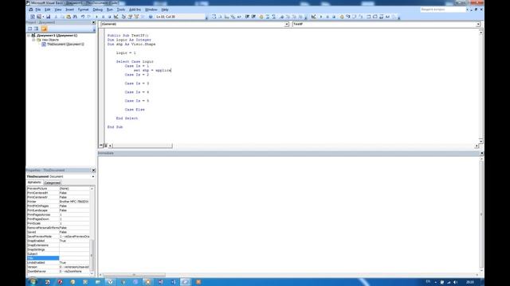510x286 pixels.
Task: Click the highlighted Title property row
Action: point(58,258)
